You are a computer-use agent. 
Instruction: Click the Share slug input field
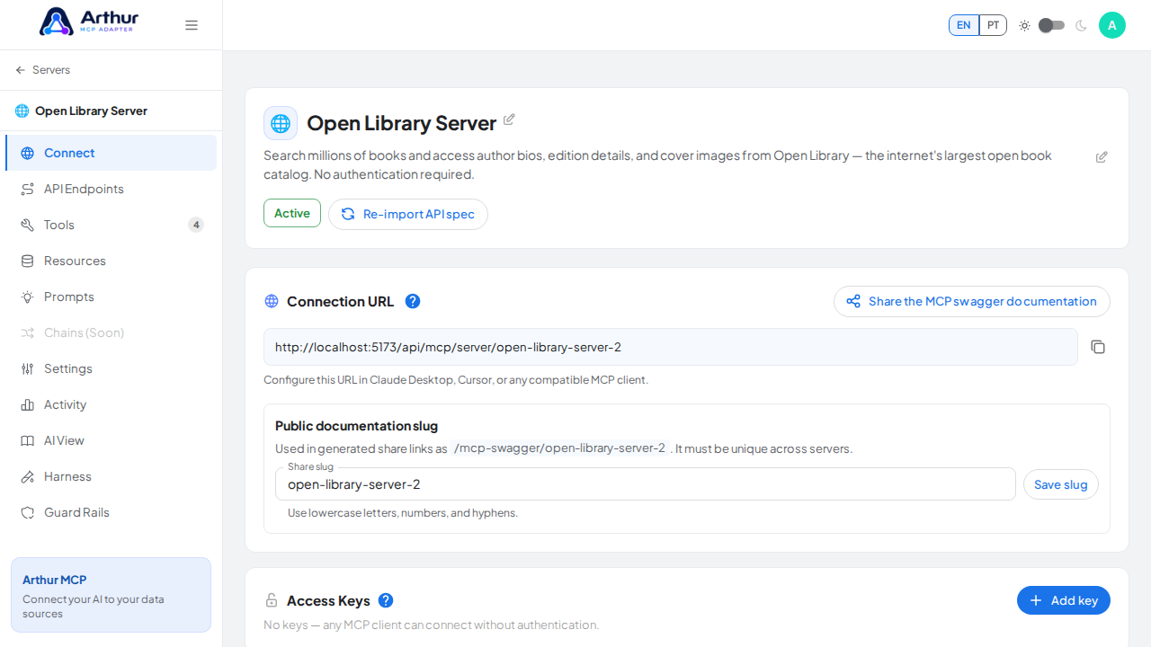coord(646,484)
